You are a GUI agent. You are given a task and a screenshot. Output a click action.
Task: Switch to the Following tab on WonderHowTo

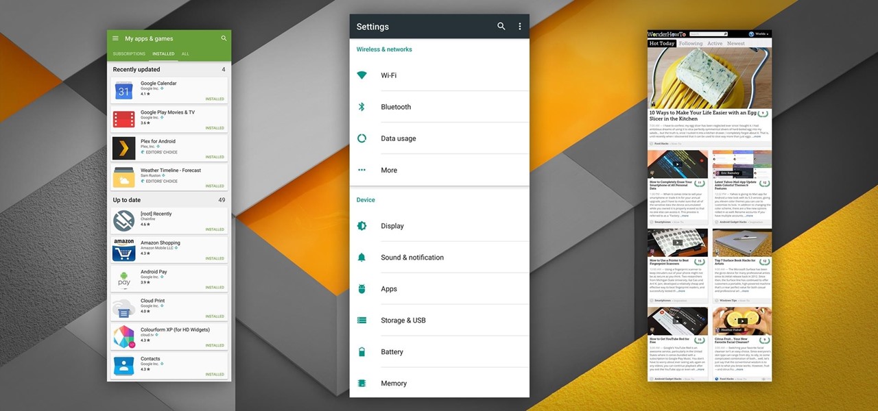click(691, 43)
